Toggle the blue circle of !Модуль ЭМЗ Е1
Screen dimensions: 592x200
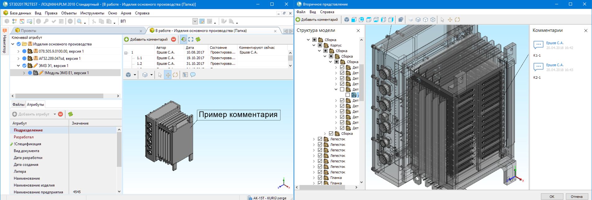(30, 73)
